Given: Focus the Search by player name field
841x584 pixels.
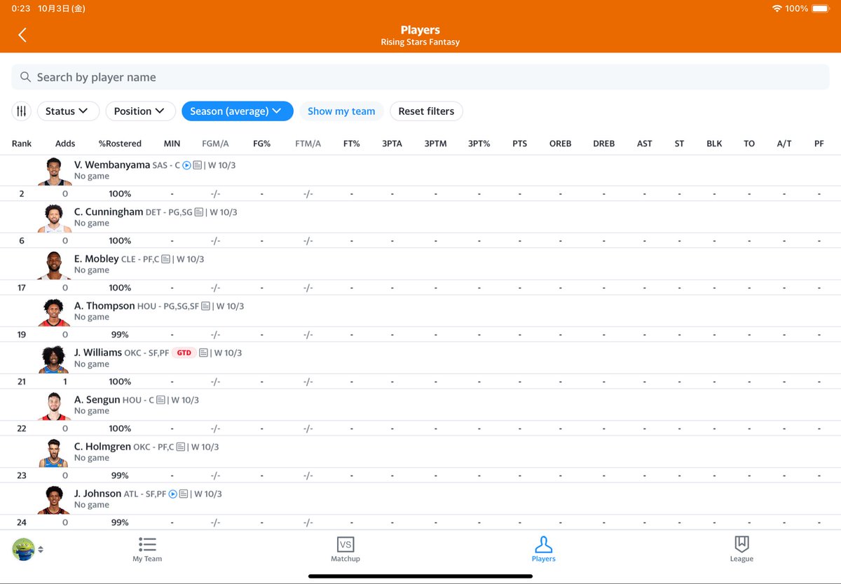Looking at the screenshot, I should coord(420,77).
